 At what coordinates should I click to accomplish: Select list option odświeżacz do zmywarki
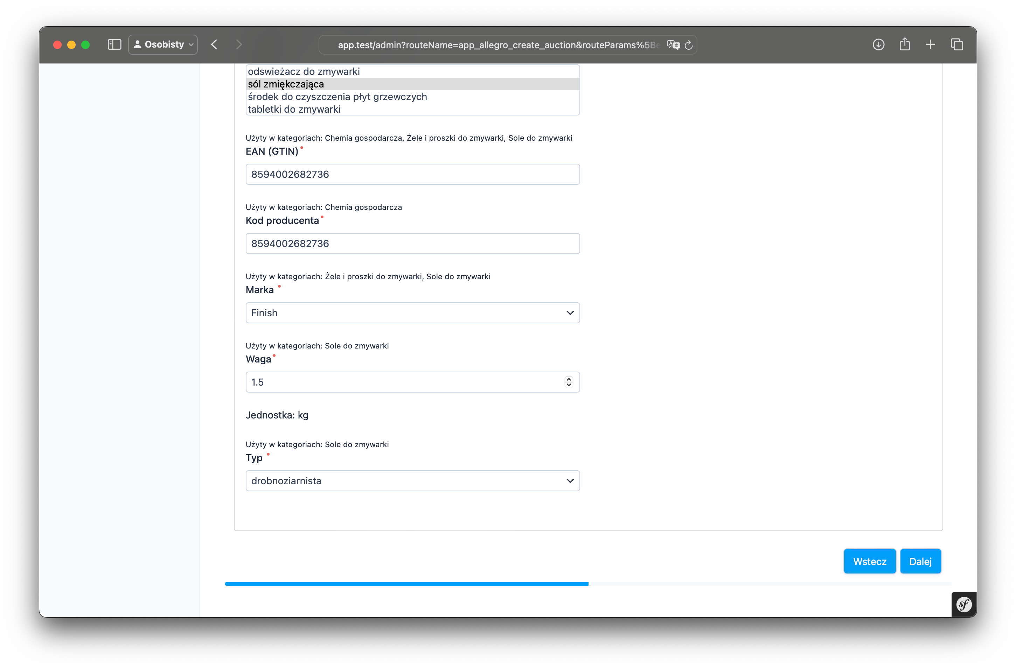(x=412, y=71)
